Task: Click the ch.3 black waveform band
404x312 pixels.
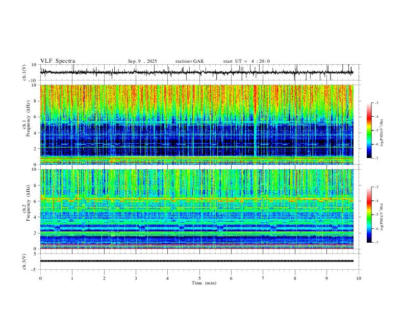Action: click(196, 261)
